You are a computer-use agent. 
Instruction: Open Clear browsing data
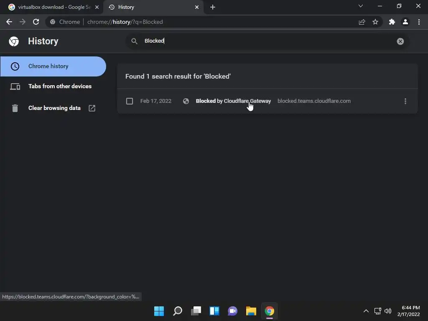[x=53, y=108]
